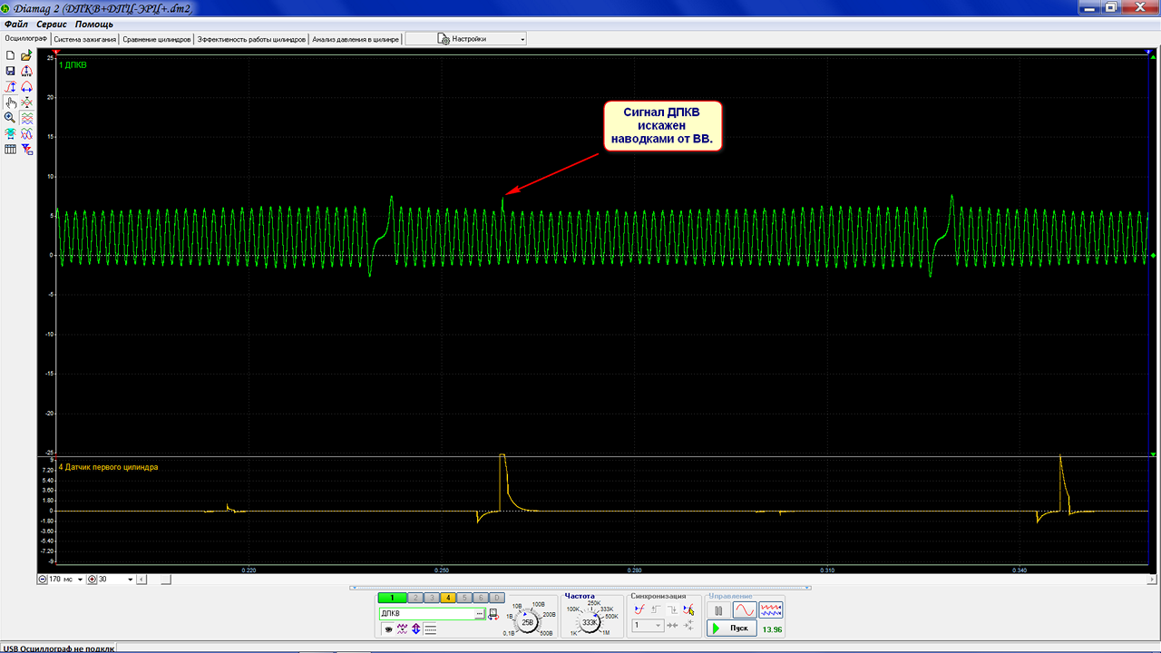This screenshot has width=1161, height=653.
Task: Click the cyan channel fit icon
Action: [x=10, y=133]
